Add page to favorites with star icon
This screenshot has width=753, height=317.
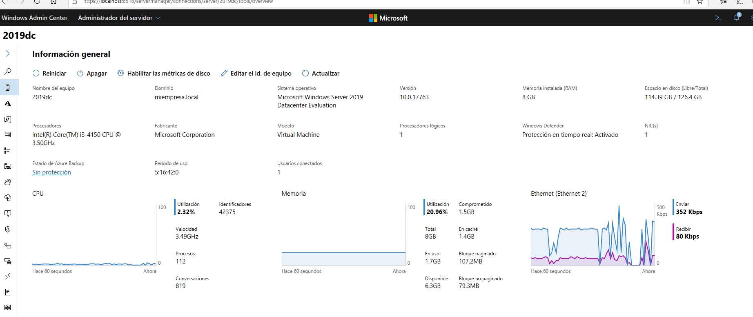[700, 2]
